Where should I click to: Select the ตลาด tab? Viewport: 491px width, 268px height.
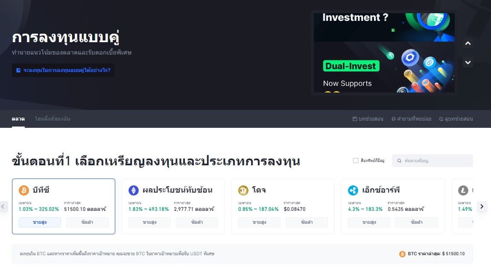coord(18,119)
